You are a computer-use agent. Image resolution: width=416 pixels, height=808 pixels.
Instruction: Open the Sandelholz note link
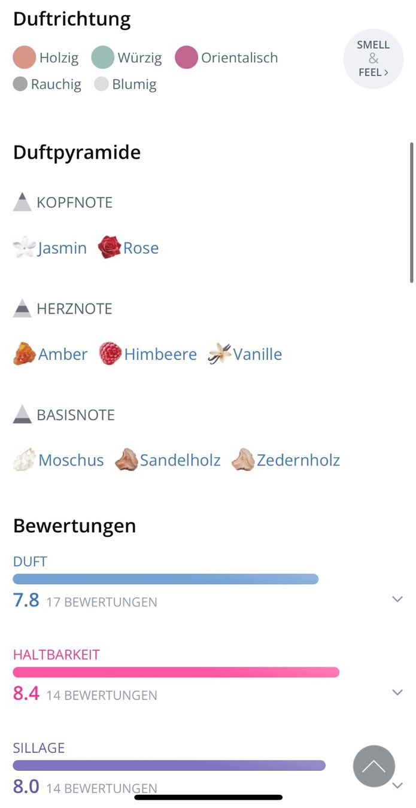click(x=180, y=460)
